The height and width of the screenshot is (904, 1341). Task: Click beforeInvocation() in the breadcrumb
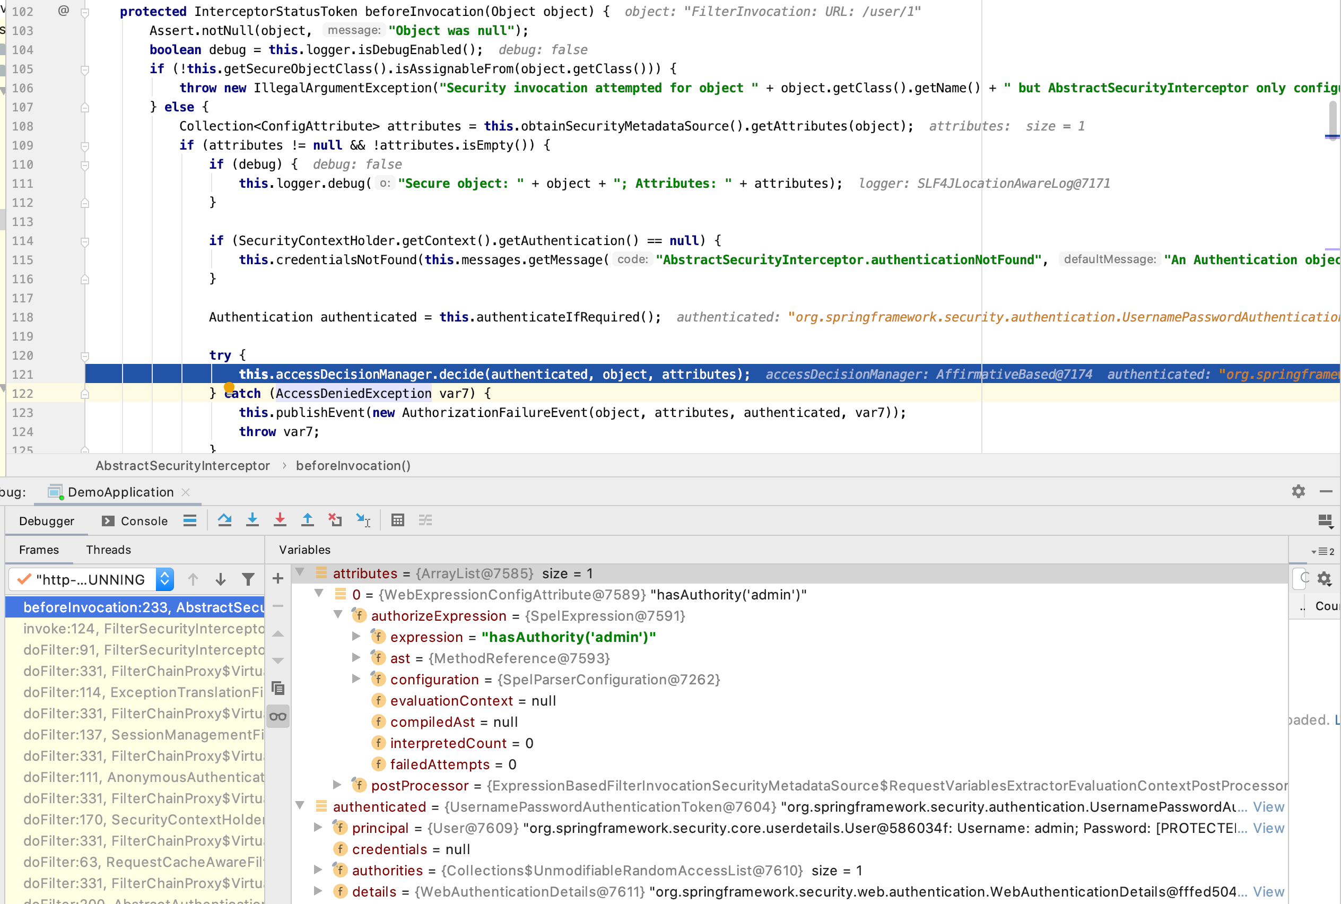[353, 466]
